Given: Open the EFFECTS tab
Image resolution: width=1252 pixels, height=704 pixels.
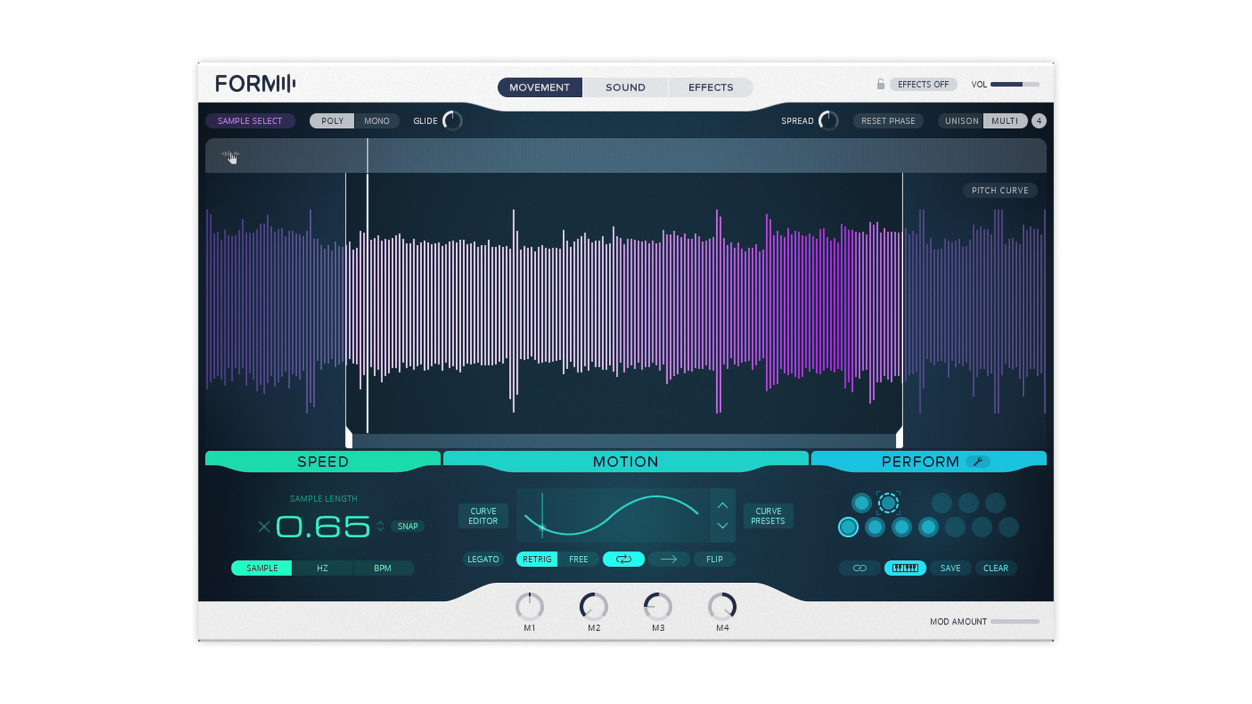Looking at the screenshot, I should click(x=710, y=87).
